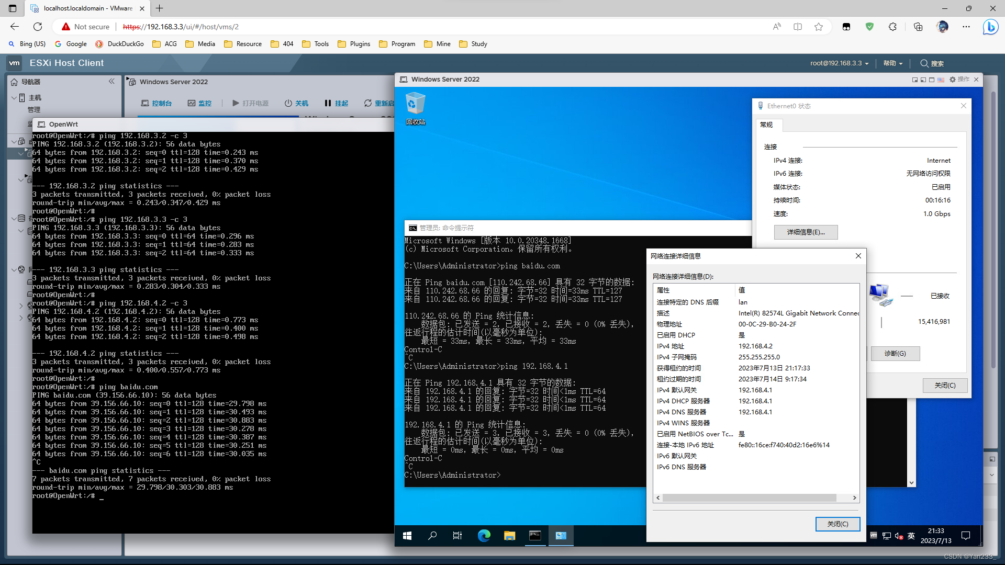This screenshot has width=1005, height=565.
Task: Mute audio via the taskbar speaker icon
Action: coord(898,536)
